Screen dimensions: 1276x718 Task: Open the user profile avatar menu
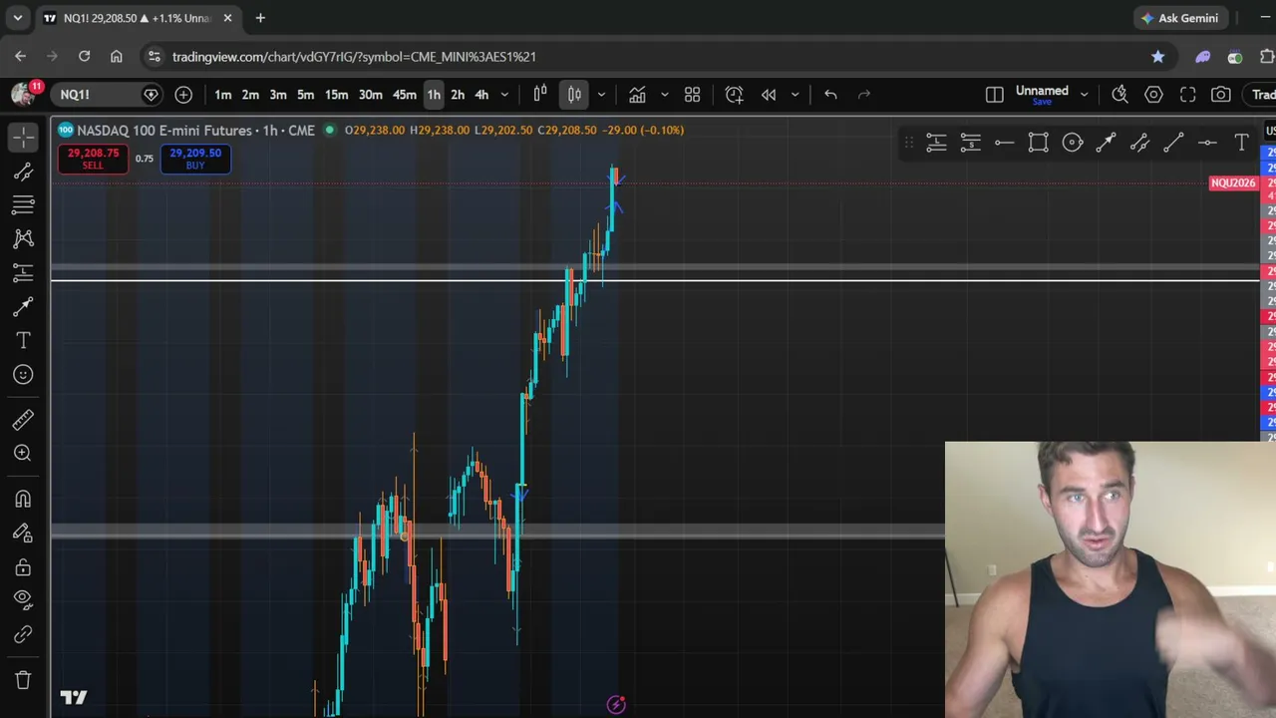click(x=23, y=94)
